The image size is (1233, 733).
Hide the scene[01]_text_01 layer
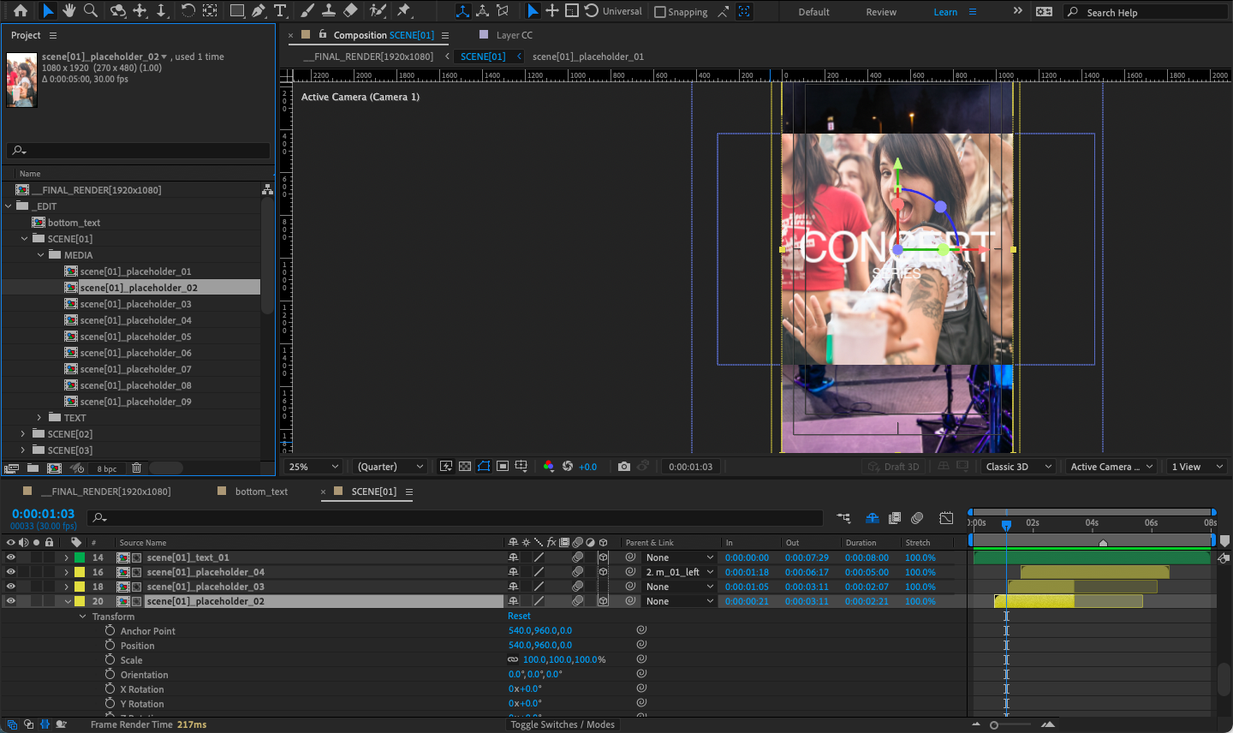click(x=9, y=557)
